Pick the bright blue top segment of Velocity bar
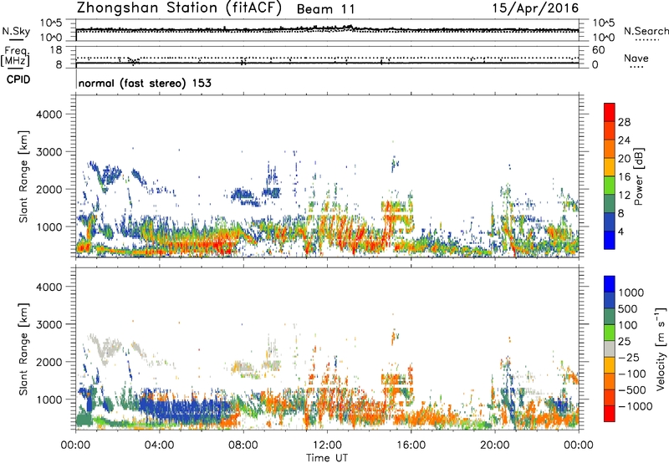The image size is (669, 463). click(x=610, y=284)
